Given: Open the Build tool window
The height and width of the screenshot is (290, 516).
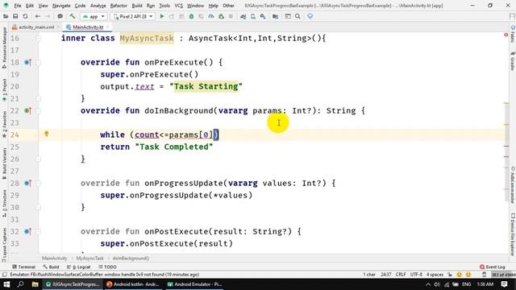Looking at the screenshot, I should [51, 267].
